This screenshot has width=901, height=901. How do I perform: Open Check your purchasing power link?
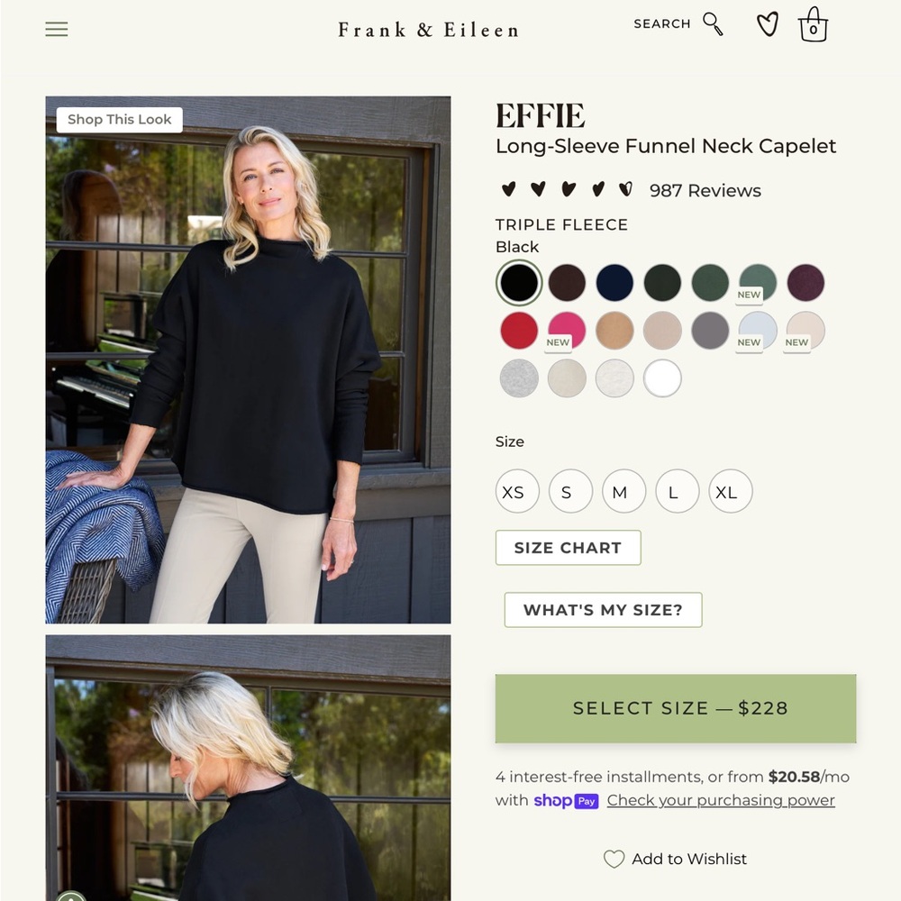721,800
